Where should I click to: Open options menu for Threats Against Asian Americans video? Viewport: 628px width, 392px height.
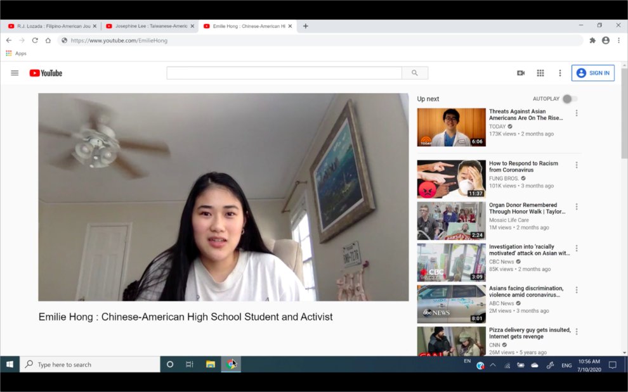coord(577,113)
